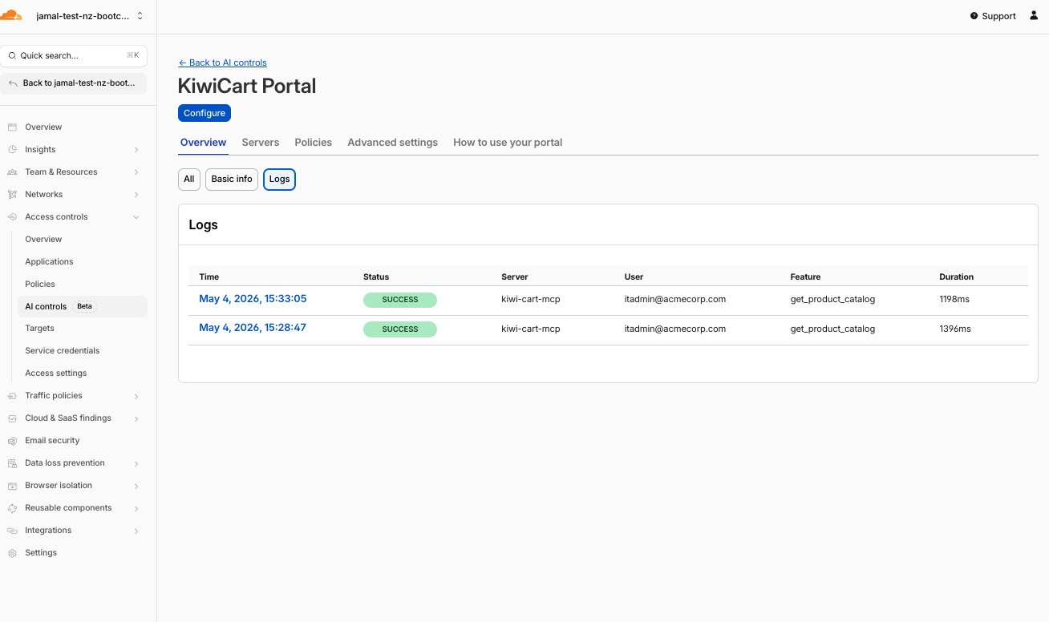The height and width of the screenshot is (622, 1049).
Task: Click the Browser isolation icon
Action: (x=12, y=486)
